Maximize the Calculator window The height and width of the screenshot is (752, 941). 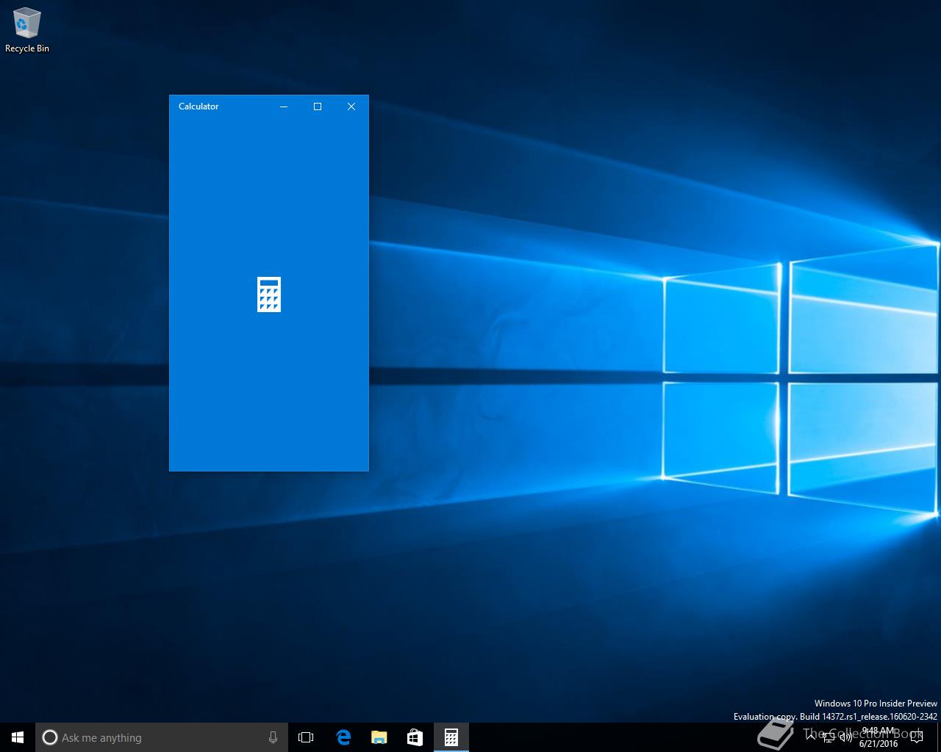[x=318, y=106]
